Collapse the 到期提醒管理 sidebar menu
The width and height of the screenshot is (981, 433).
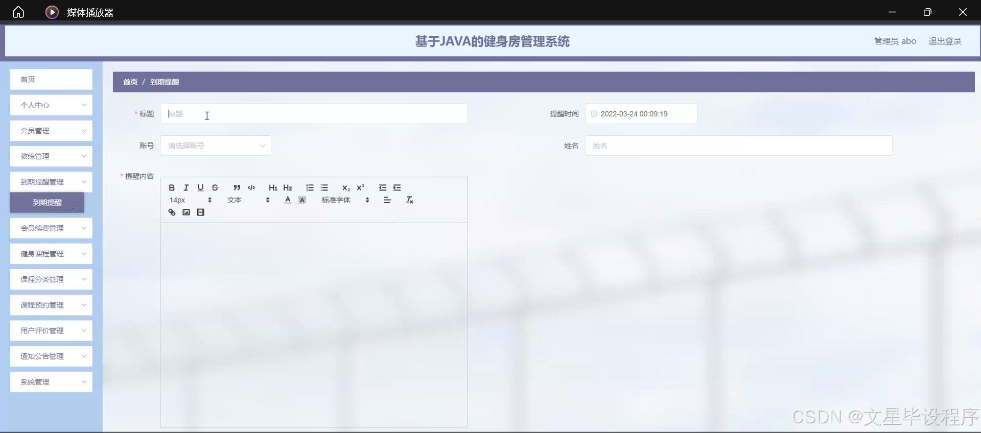(x=51, y=182)
